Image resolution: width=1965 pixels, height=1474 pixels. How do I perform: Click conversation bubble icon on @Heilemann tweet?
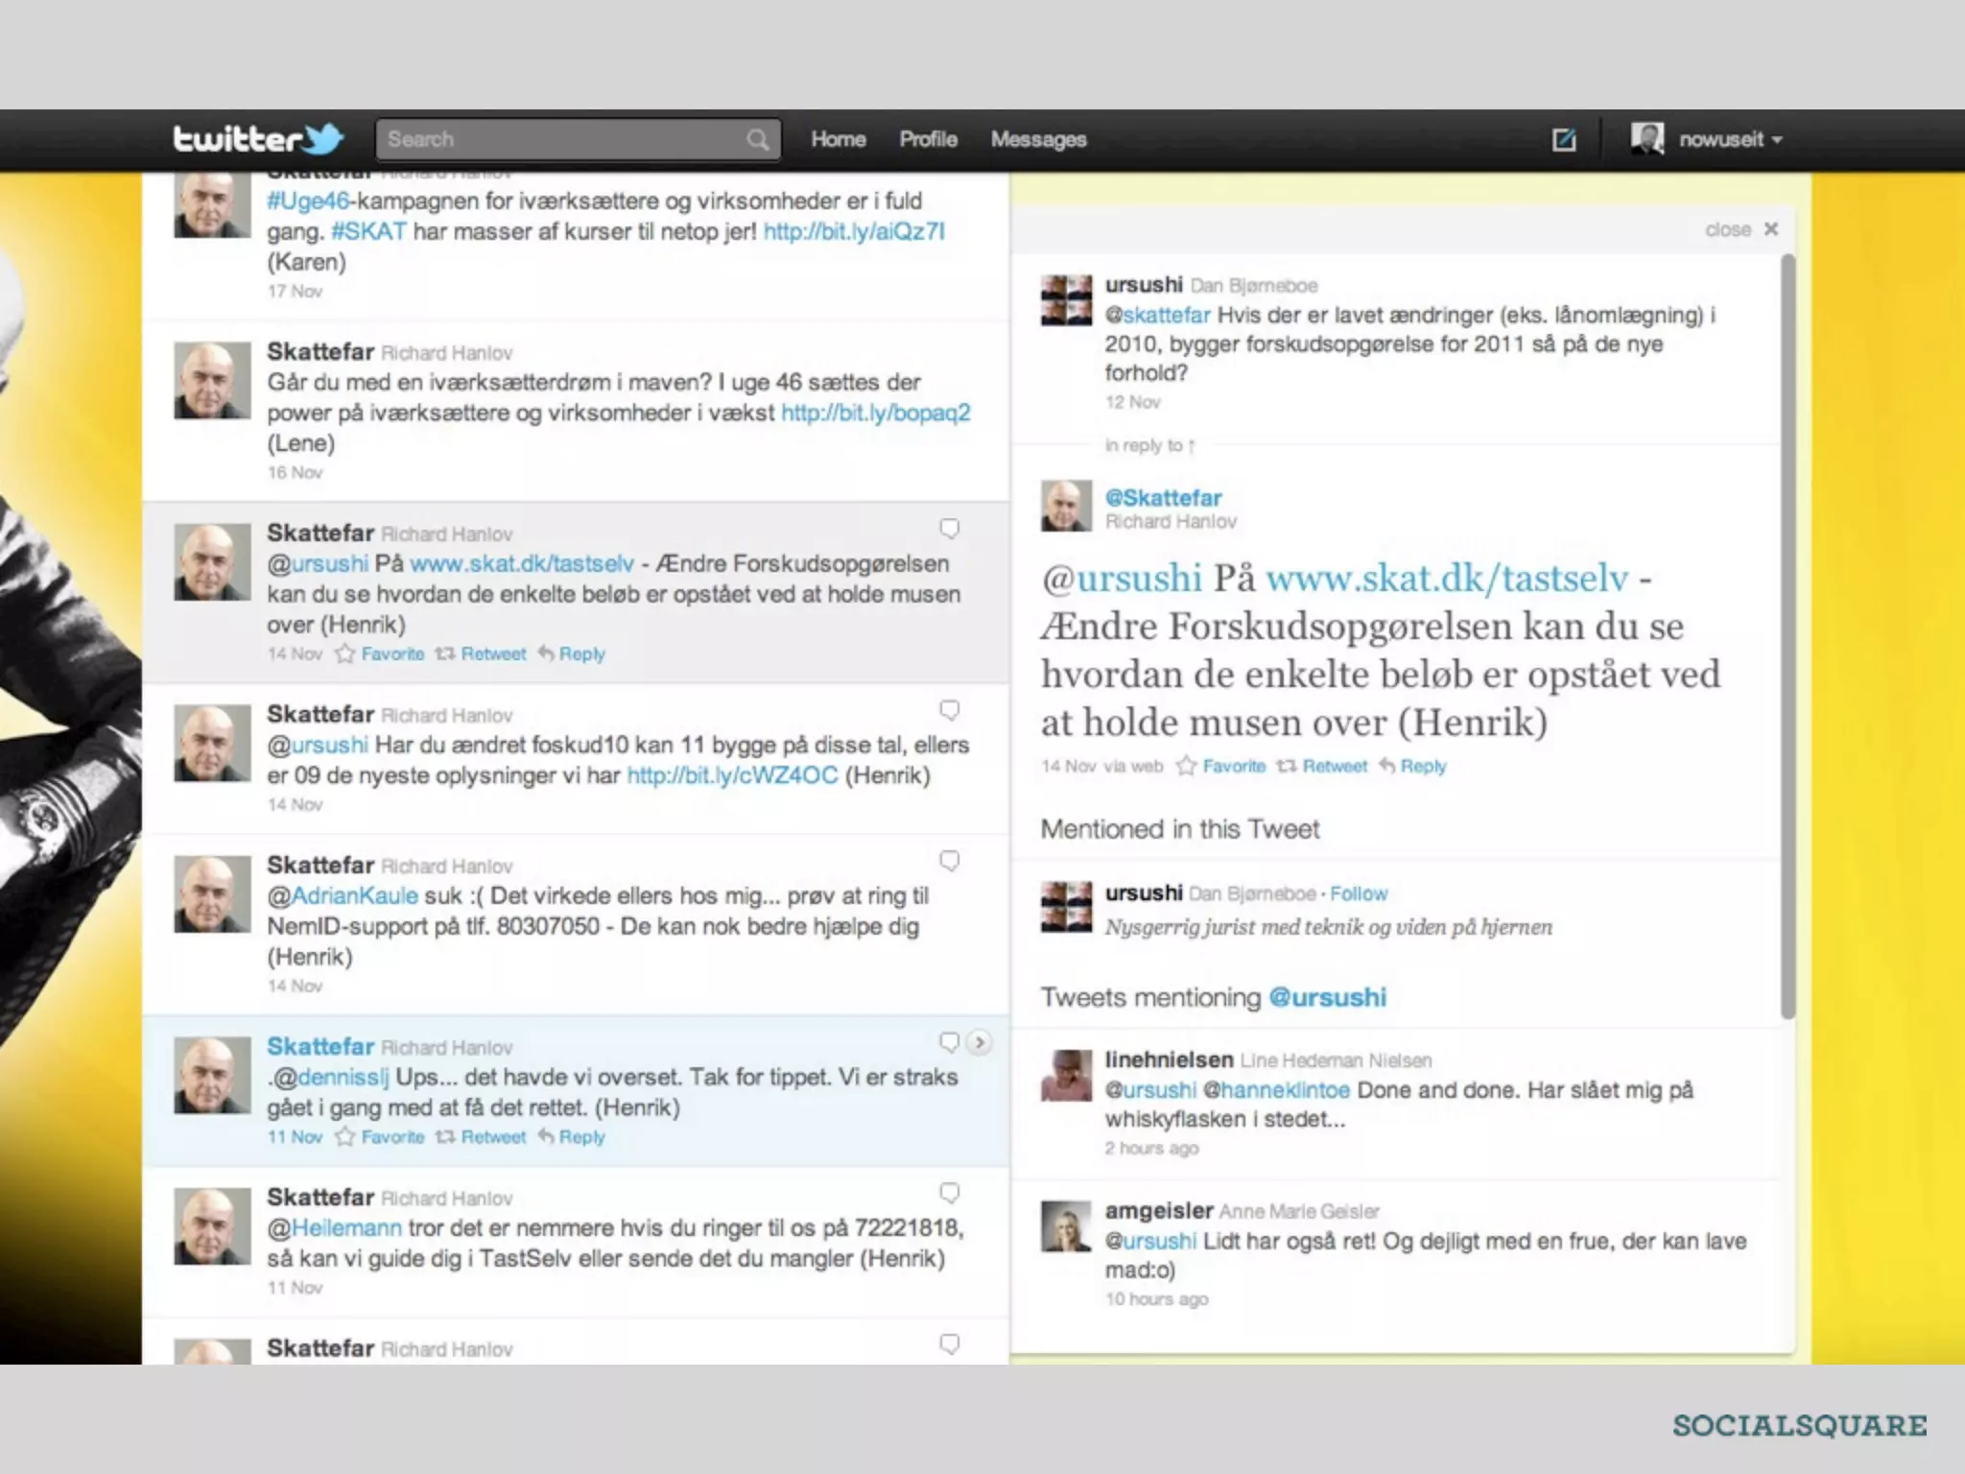(x=949, y=1193)
